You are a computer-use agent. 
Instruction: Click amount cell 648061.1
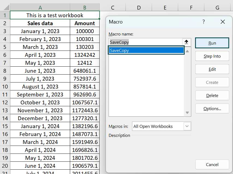[x=85, y=71]
